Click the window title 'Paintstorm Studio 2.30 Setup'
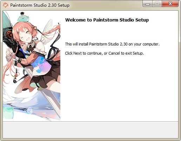181x141 pixels. (40, 5)
